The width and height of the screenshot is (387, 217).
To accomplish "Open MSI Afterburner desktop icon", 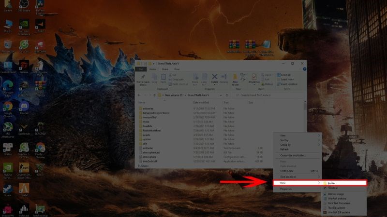I will [8, 130].
